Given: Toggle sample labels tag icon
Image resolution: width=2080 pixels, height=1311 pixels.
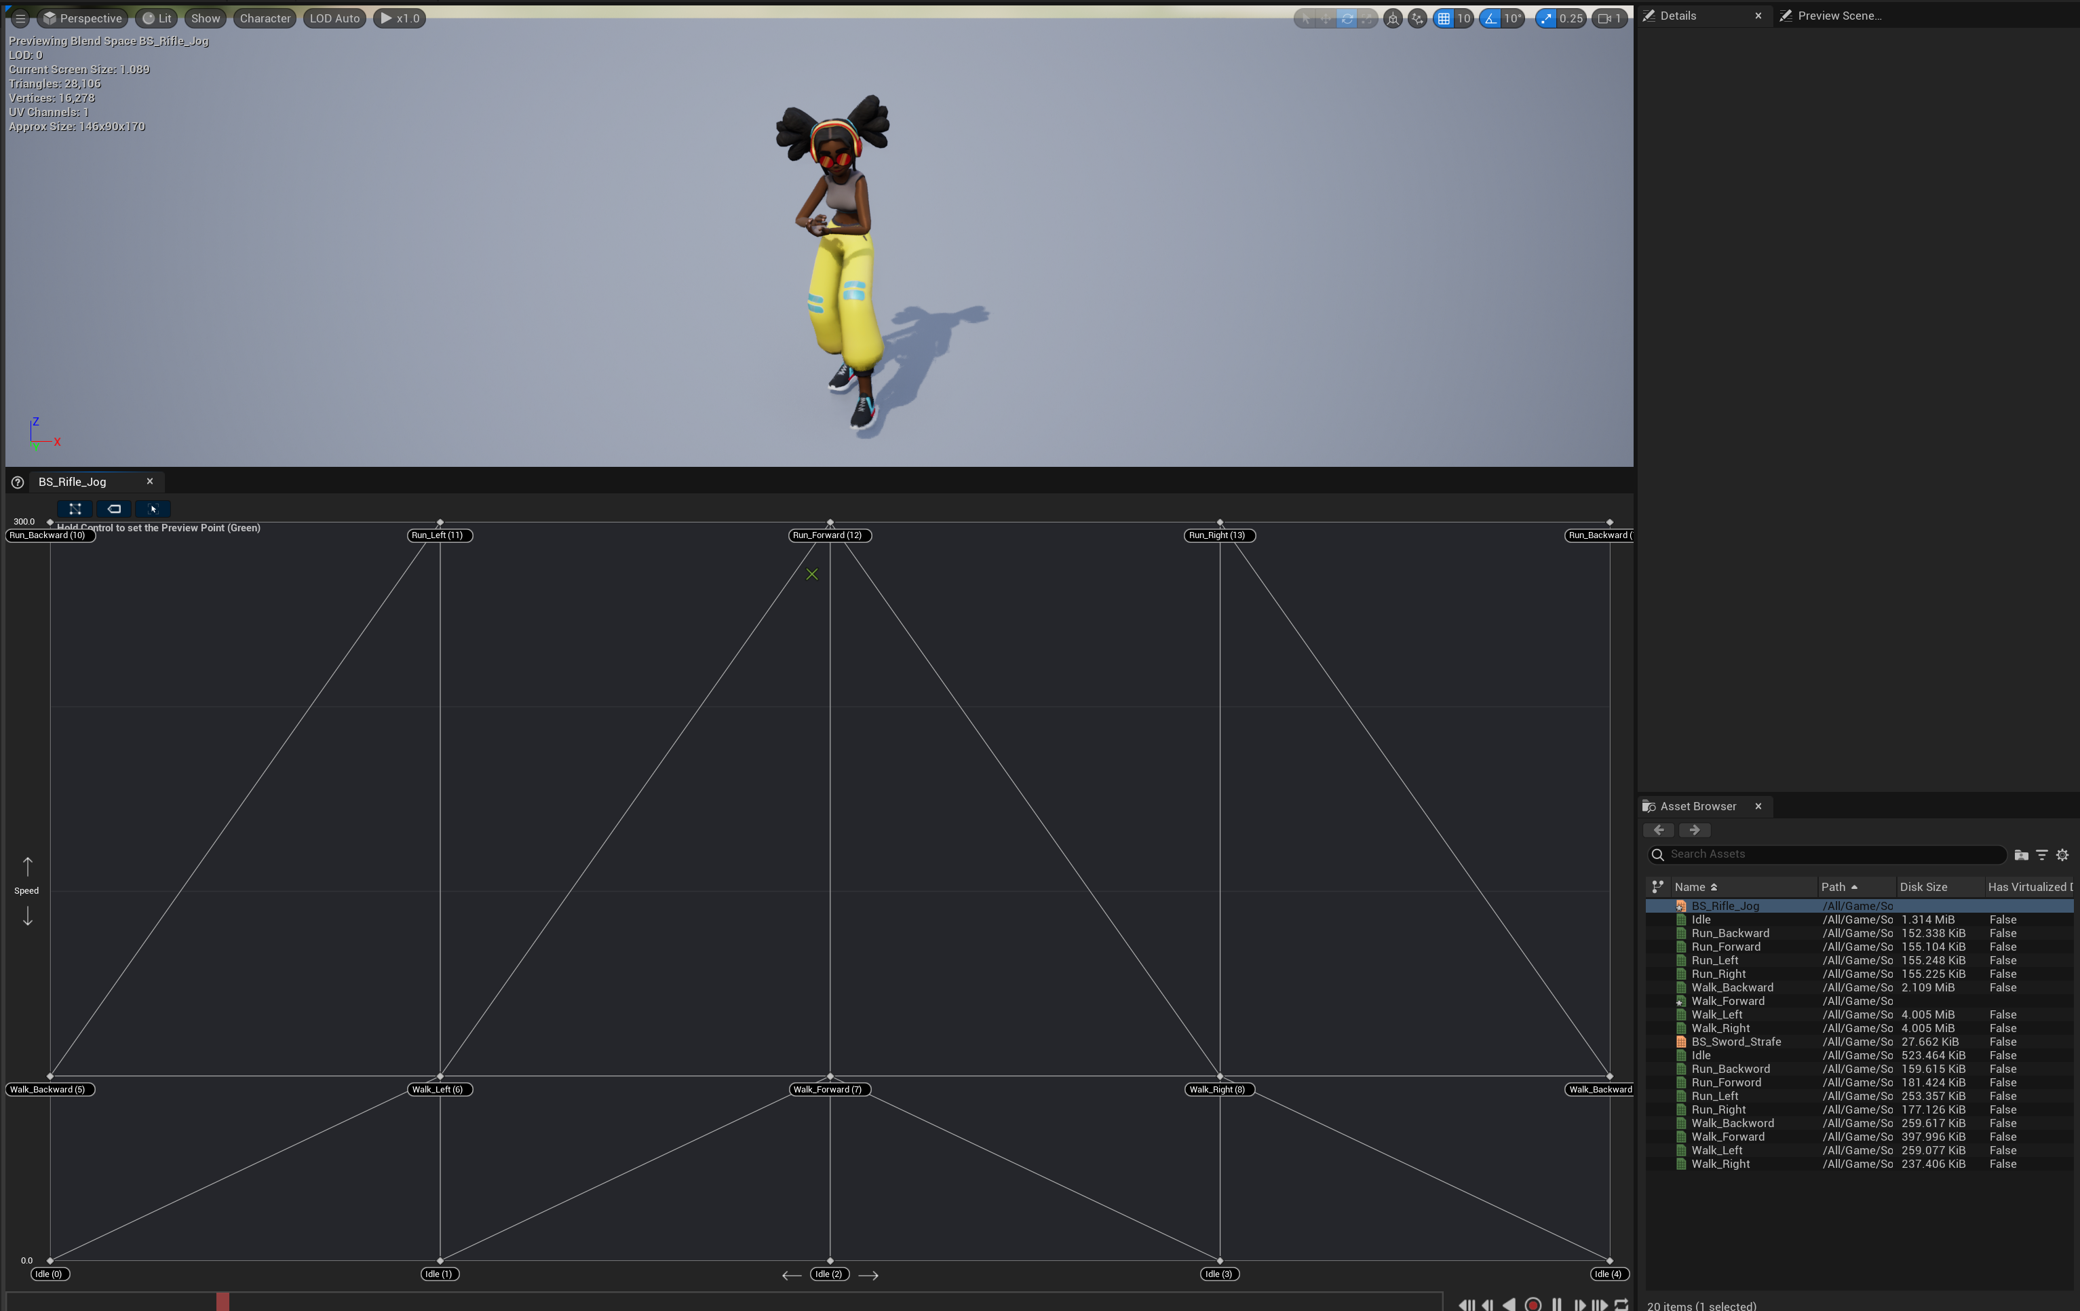Looking at the screenshot, I should point(114,509).
